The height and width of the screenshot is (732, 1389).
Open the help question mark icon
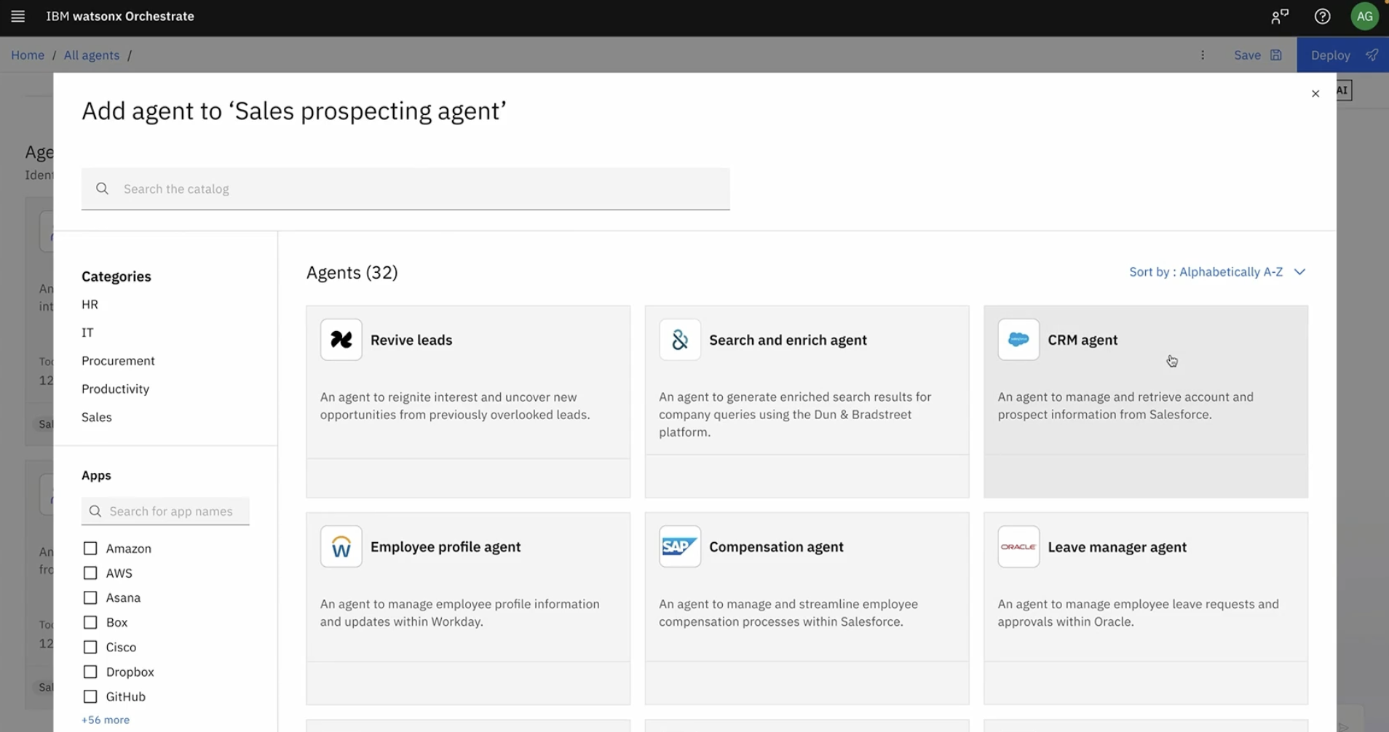pos(1322,16)
